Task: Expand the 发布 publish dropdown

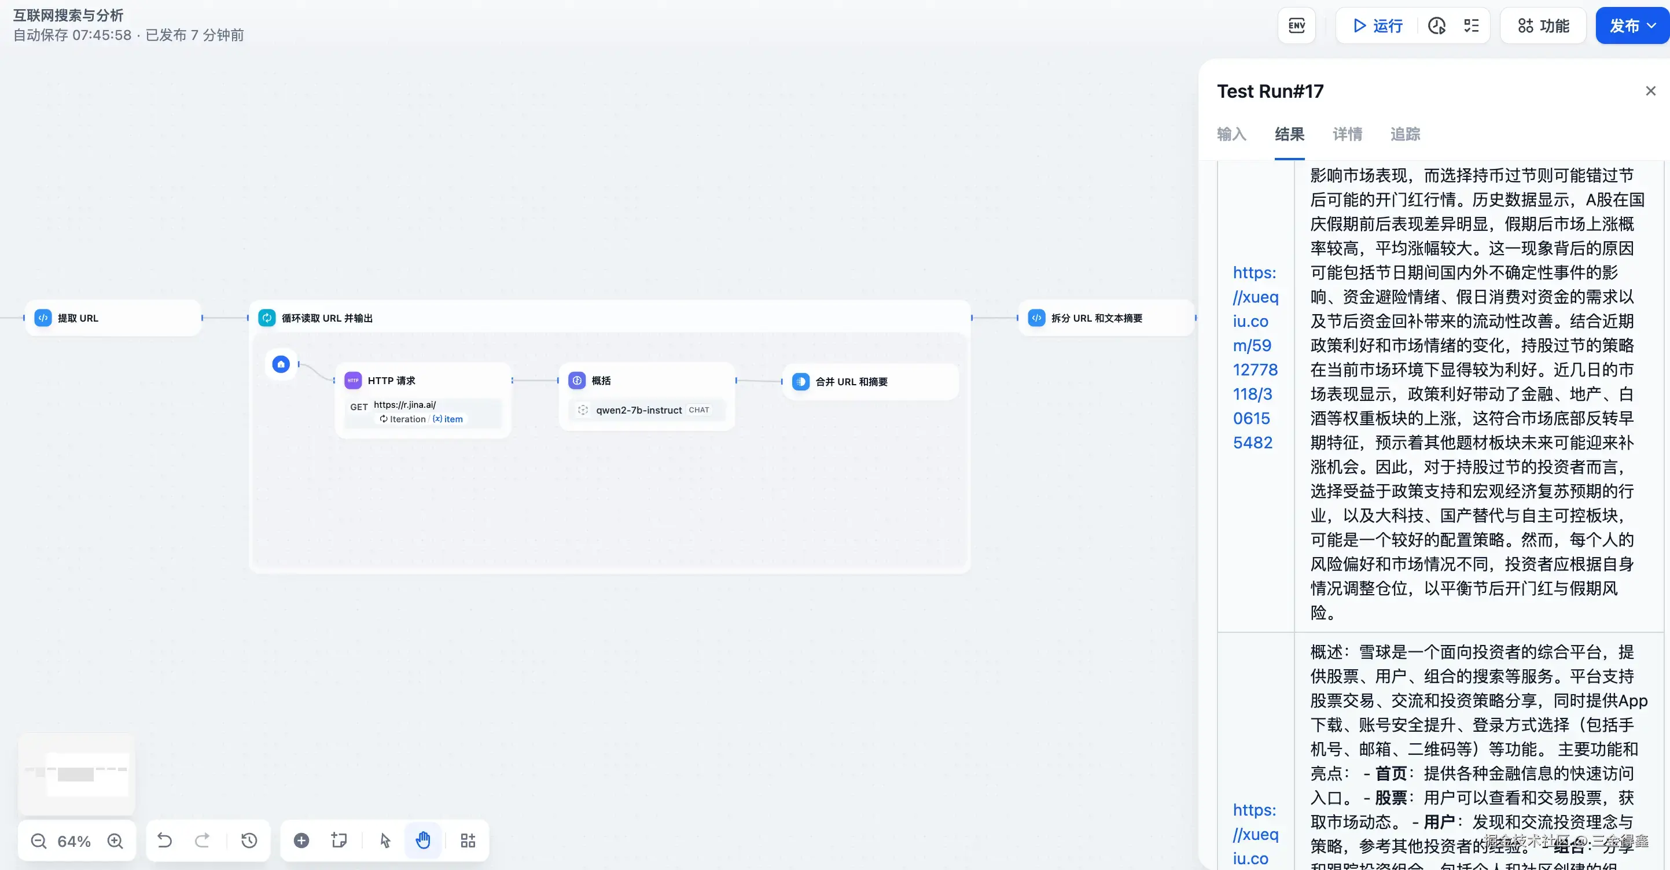Action: pos(1632,26)
